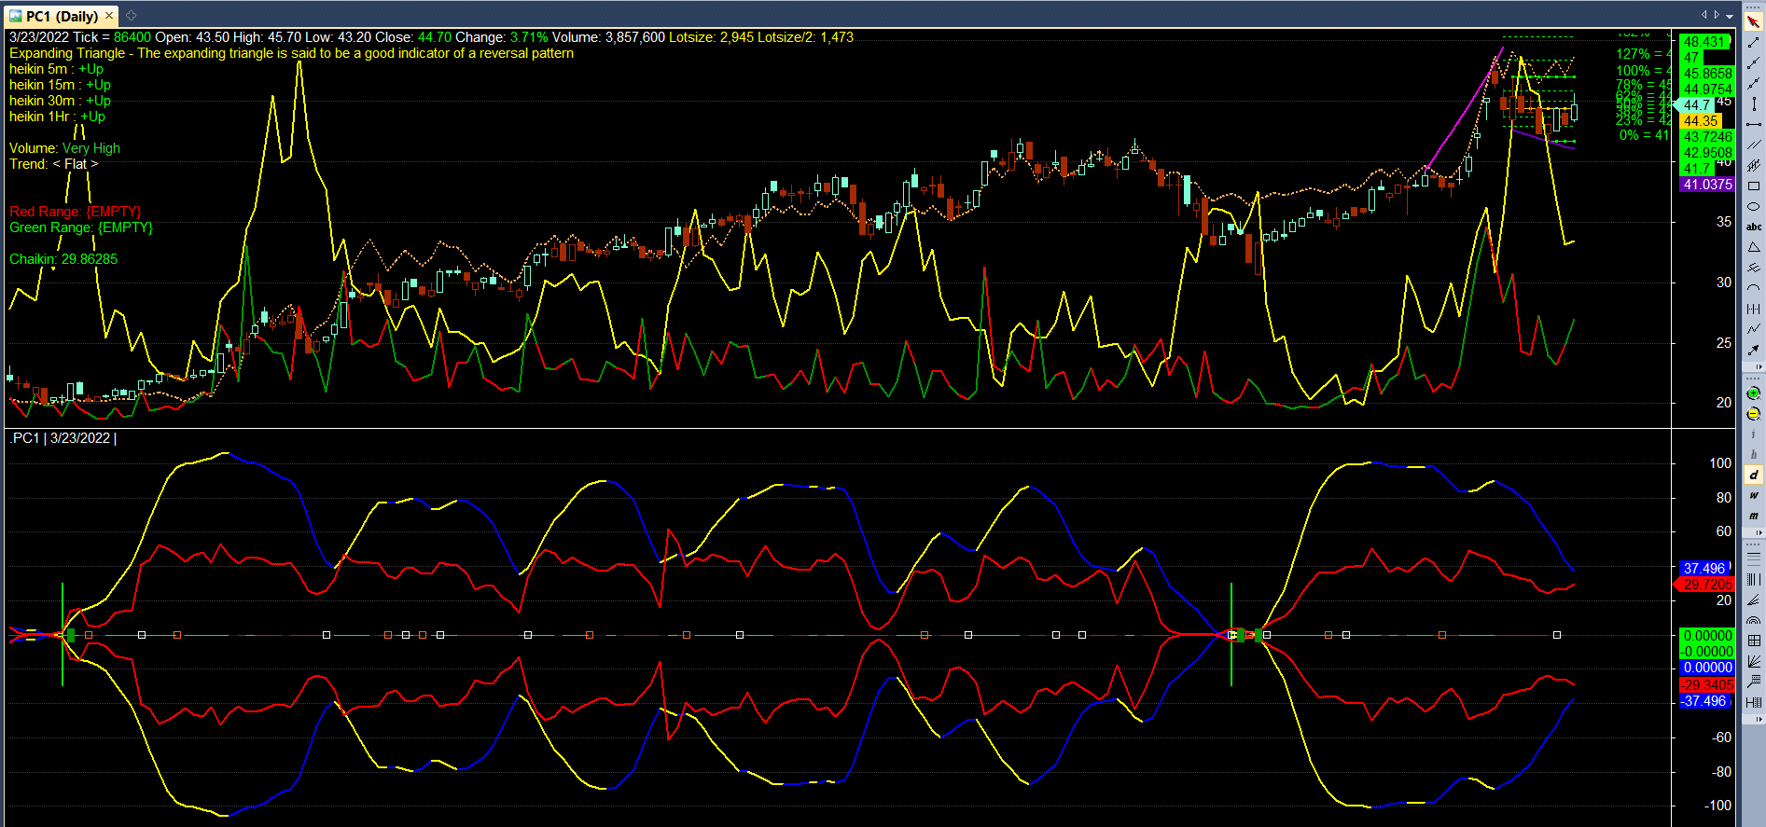Select the rectangle drawing tool
1766x827 pixels.
(x=1754, y=186)
